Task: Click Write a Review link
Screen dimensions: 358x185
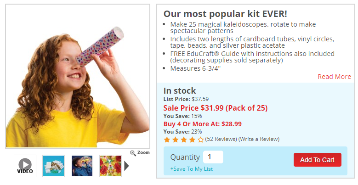Action: [x=259, y=139]
